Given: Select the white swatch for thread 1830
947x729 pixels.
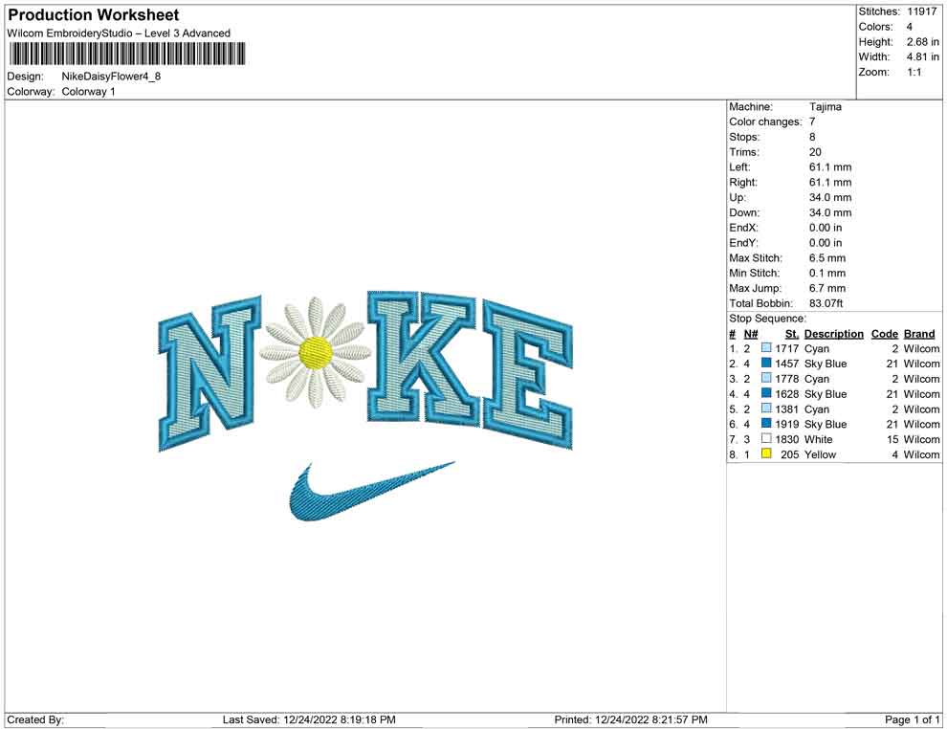Looking at the screenshot, I should tap(766, 439).
